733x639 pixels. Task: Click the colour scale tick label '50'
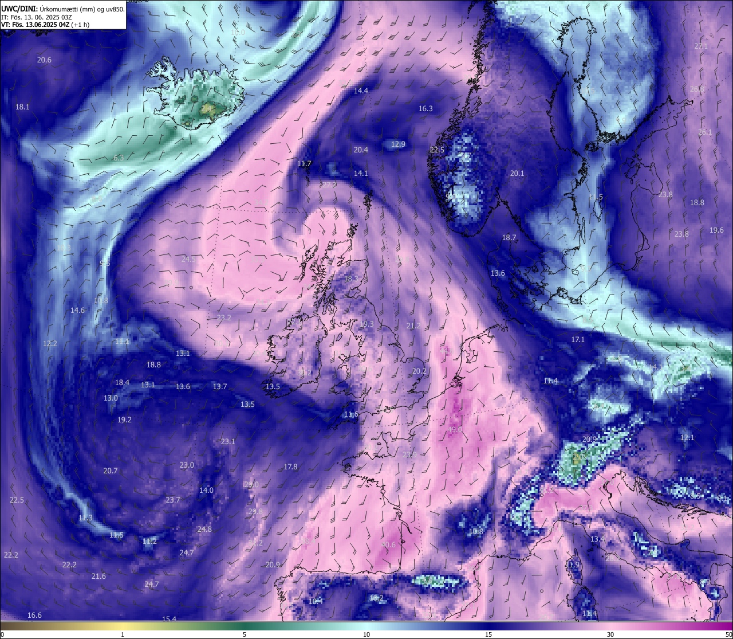coord(728,634)
